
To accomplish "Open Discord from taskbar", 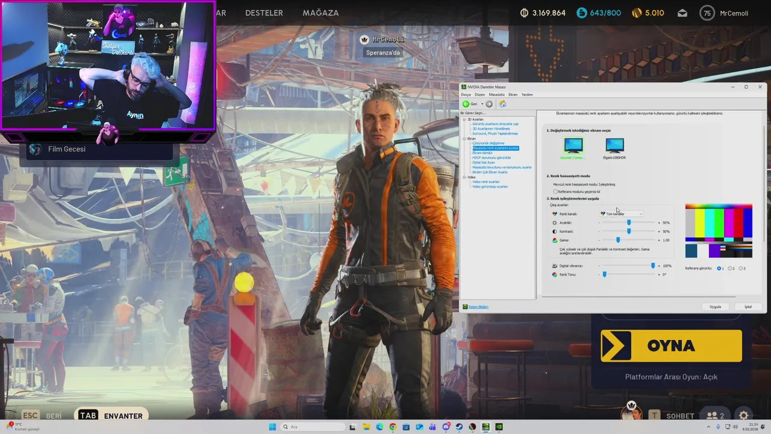I will pyautogui.click(x=446, y=427).
